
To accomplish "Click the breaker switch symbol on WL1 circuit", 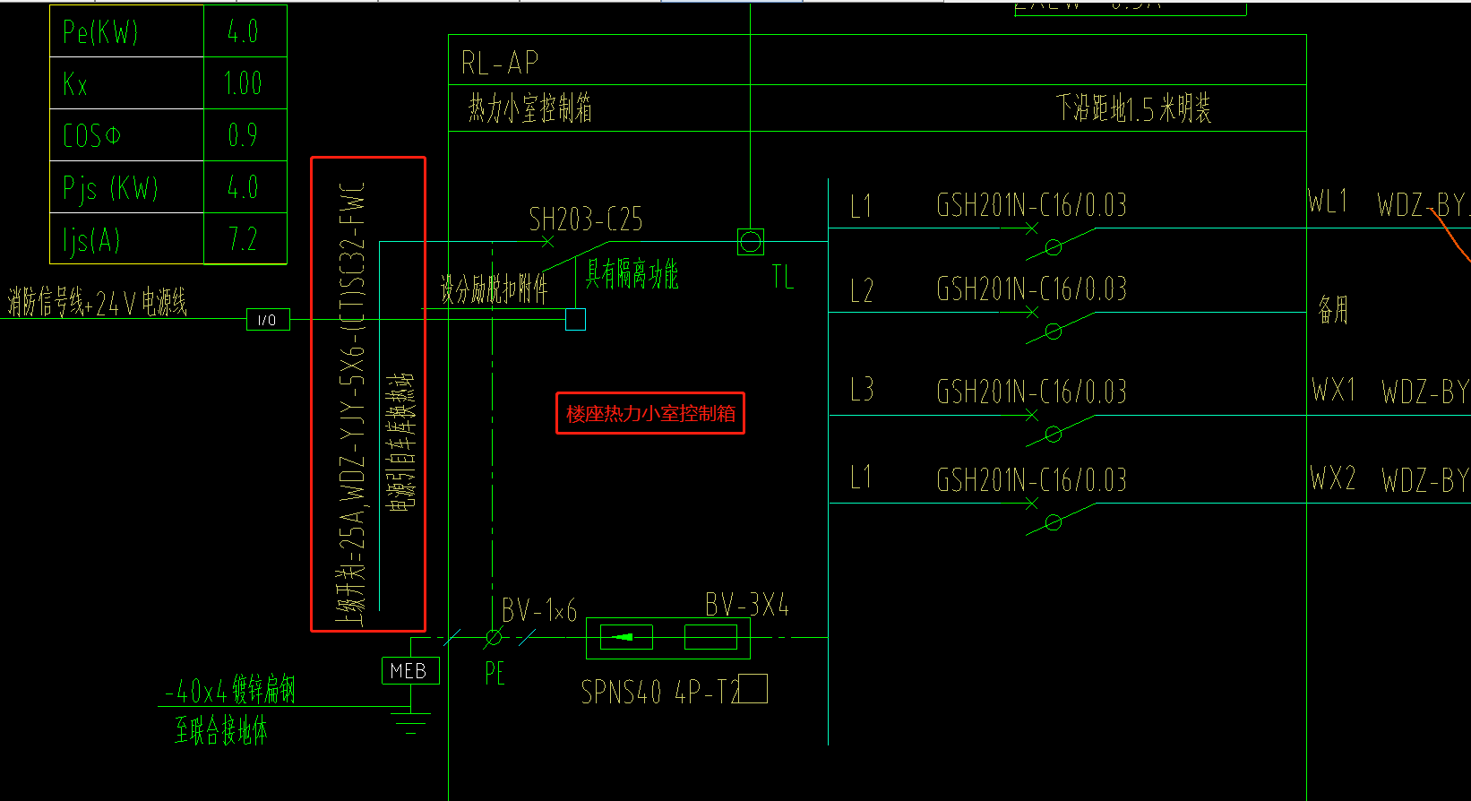I will [x=1059, y=240].
